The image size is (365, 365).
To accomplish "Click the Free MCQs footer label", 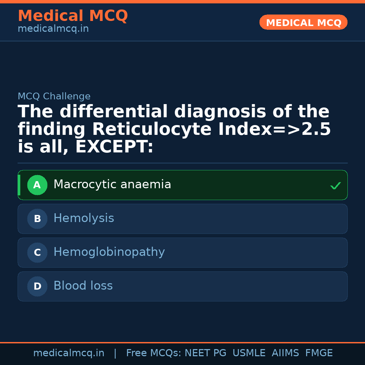I will [x=154, y=353].
